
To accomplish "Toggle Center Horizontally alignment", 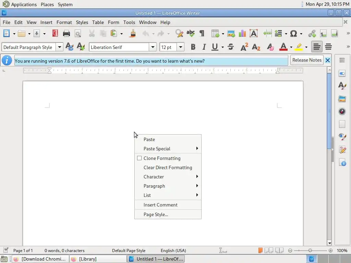I will tap(328, 47).
